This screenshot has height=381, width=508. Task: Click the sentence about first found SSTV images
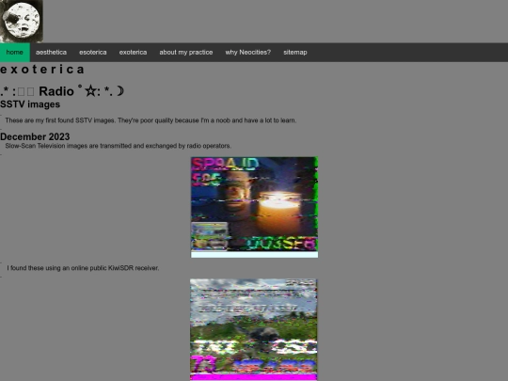click(x=151, y=120)
